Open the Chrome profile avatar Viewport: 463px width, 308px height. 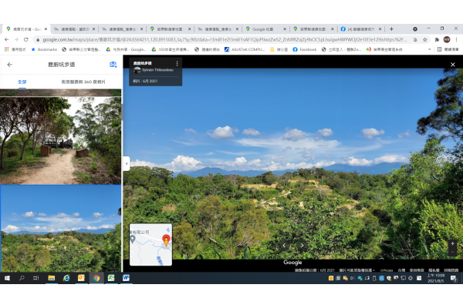(447, 39)
